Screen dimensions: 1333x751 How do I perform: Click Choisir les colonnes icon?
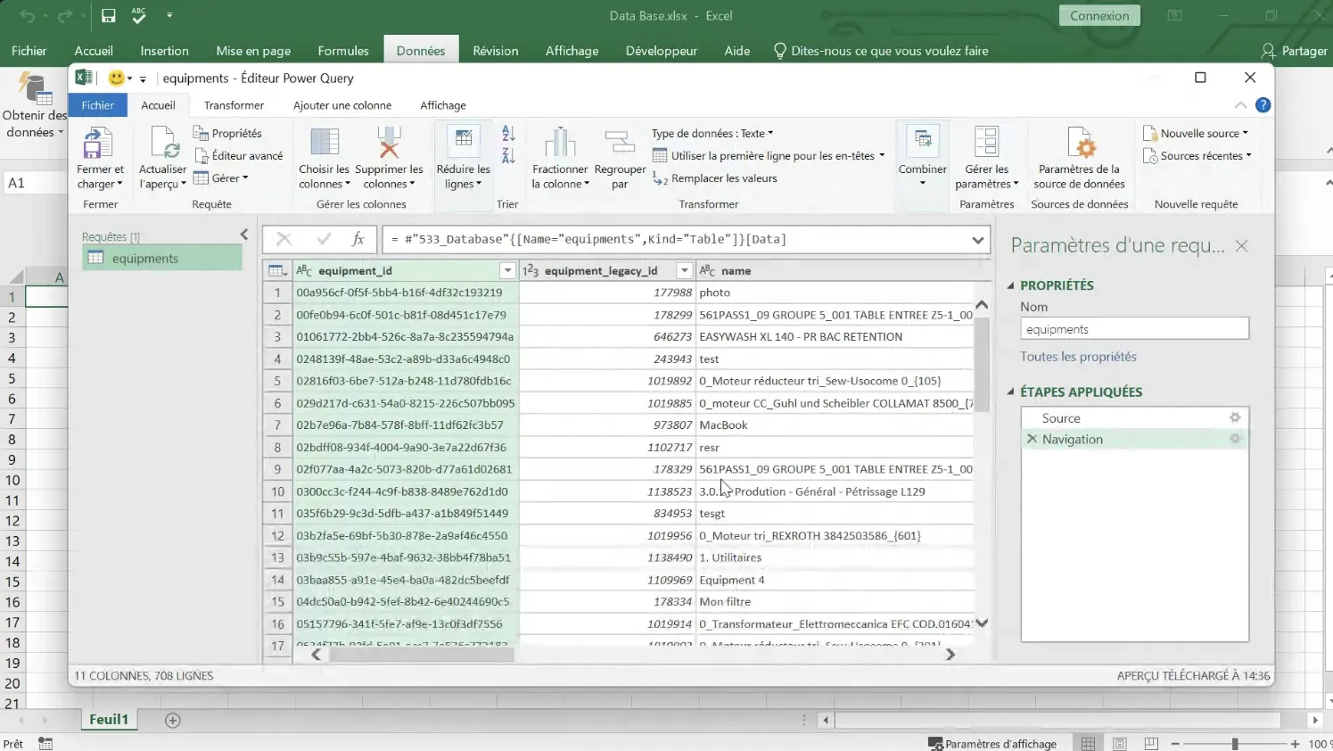point(325,143)
